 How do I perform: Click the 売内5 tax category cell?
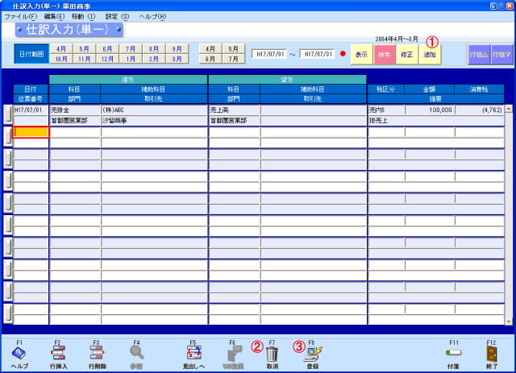coord(387,110)
